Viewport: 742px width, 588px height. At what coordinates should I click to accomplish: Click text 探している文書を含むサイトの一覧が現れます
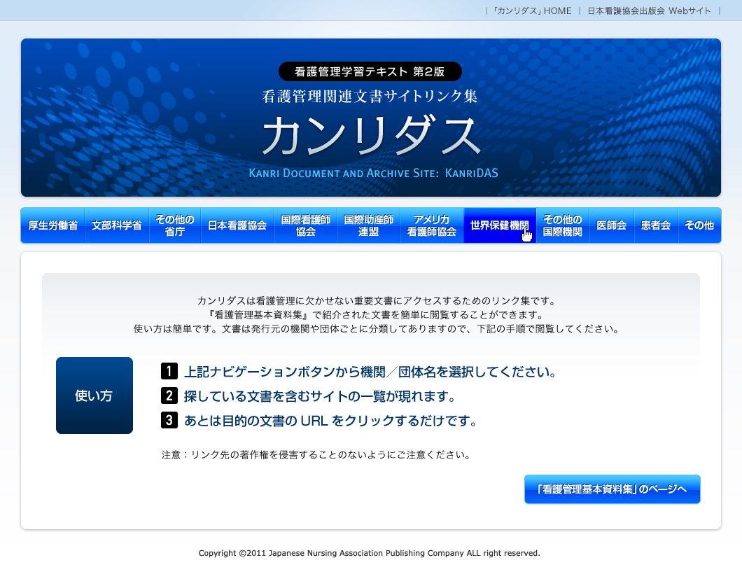319,396
